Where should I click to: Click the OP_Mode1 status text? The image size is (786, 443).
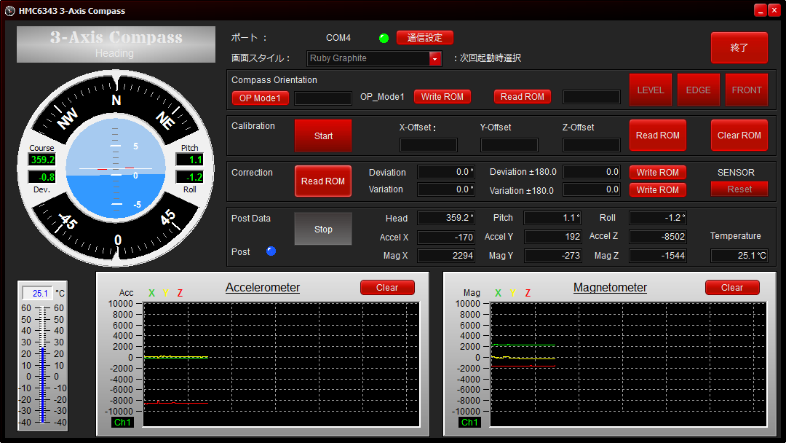(x=382, y=97)
